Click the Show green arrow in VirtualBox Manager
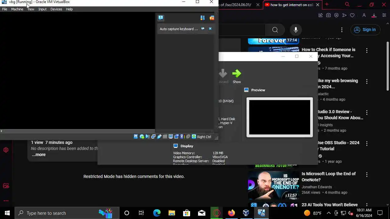The height and width of the screenshot is (219, 390). tap(237, 76)
